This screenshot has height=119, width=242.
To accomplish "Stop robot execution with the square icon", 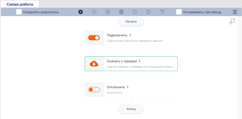I will point(108,12).
